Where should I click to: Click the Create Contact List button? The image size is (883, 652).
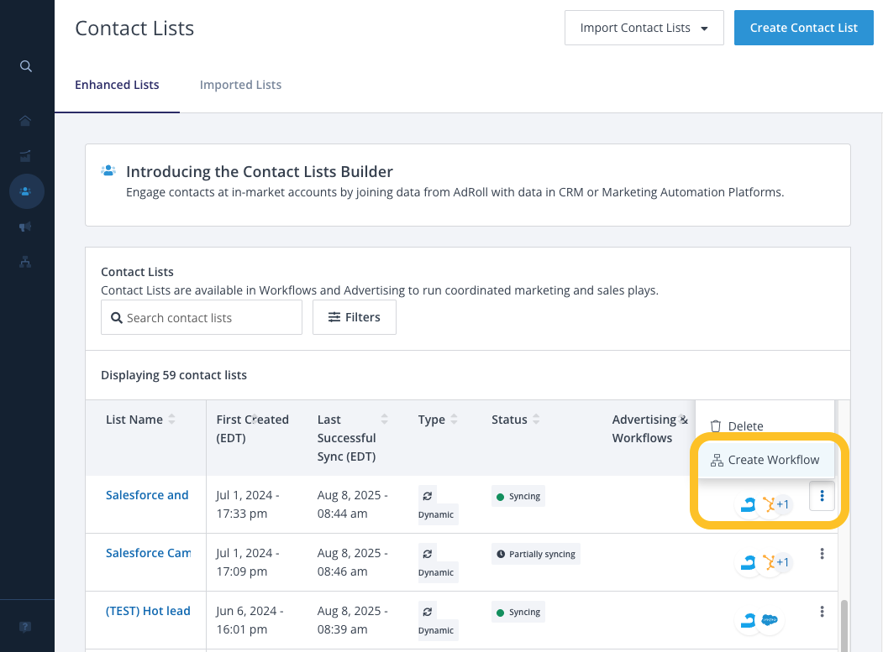(x=803, y=28)
